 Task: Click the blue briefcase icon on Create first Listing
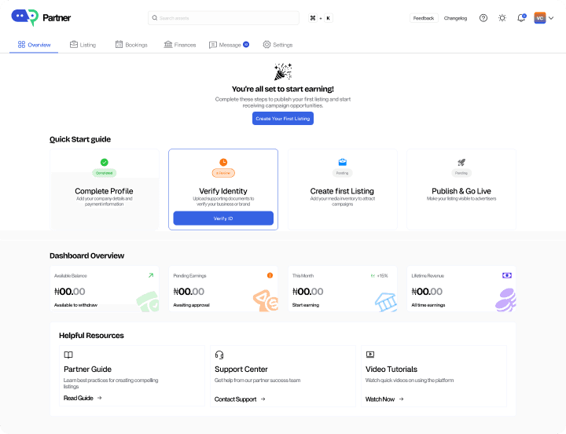coord(342,162)
